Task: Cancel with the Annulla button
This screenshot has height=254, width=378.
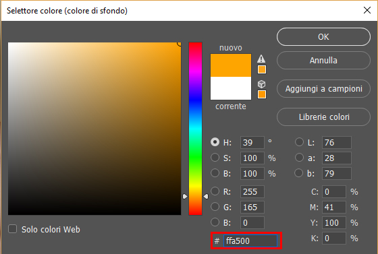Action: click(x=323, y=61)
